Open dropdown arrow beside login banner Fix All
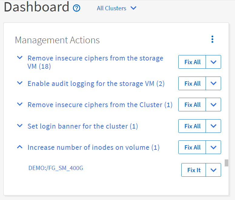This screenshot has height=200, width=235. point(213,126)
